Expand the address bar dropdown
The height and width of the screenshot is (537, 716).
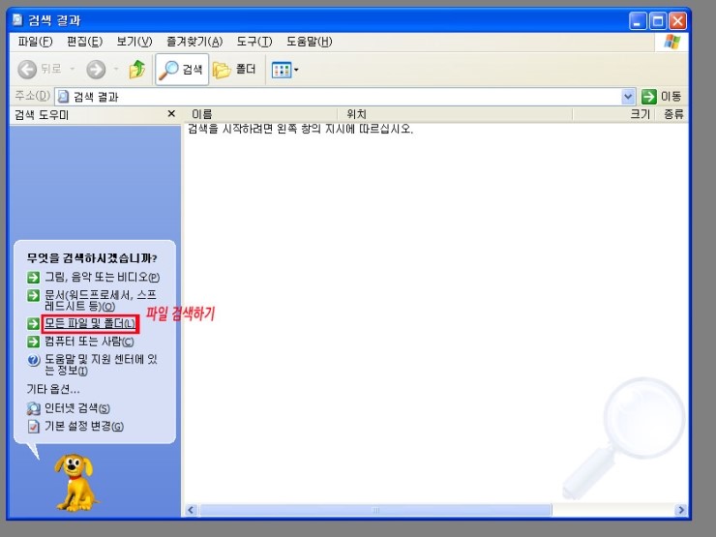(x=628, y=97)
